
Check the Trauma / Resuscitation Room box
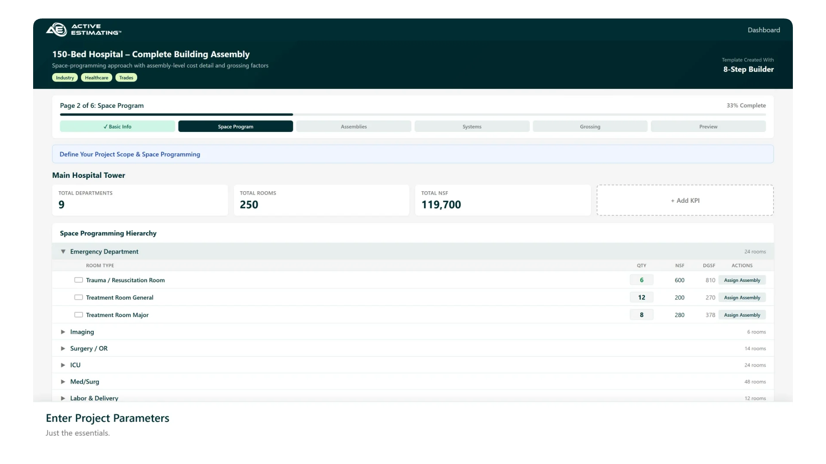pyautogui.click(x=78, y=280)
